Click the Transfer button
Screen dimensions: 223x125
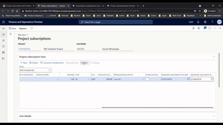pos(84,63)
